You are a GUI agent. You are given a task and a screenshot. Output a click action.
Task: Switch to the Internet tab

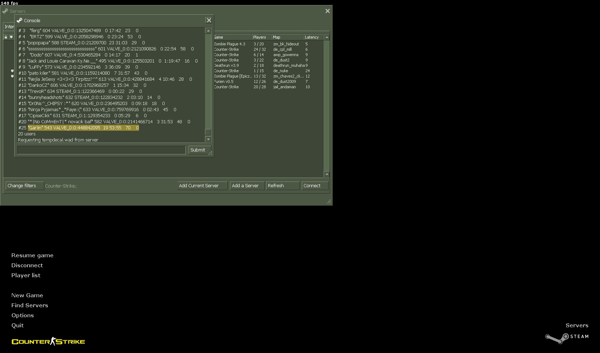point(9,27)
